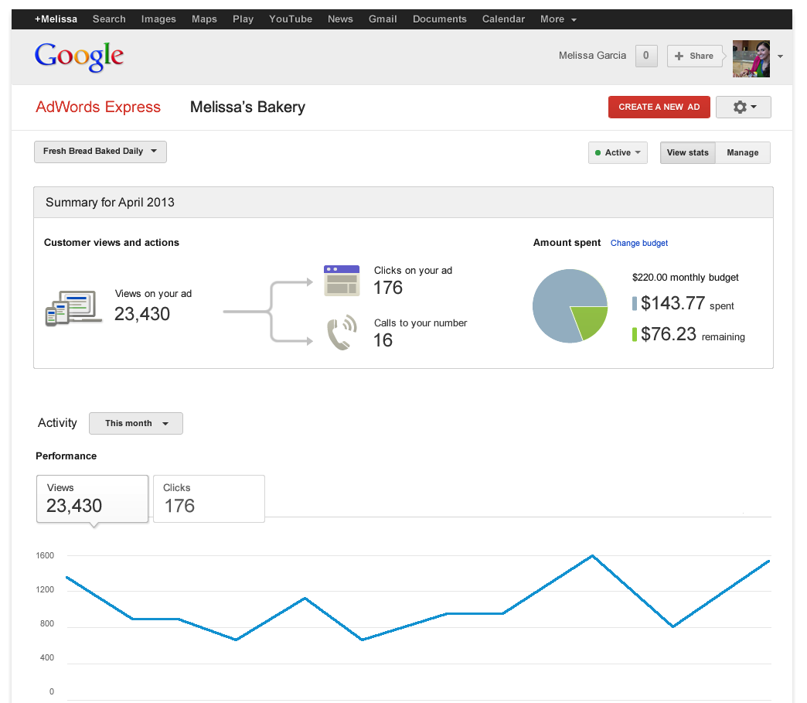Click the plus icon on Share button
The height and width of the screenshot is (703, 807).
click(679, 56)
